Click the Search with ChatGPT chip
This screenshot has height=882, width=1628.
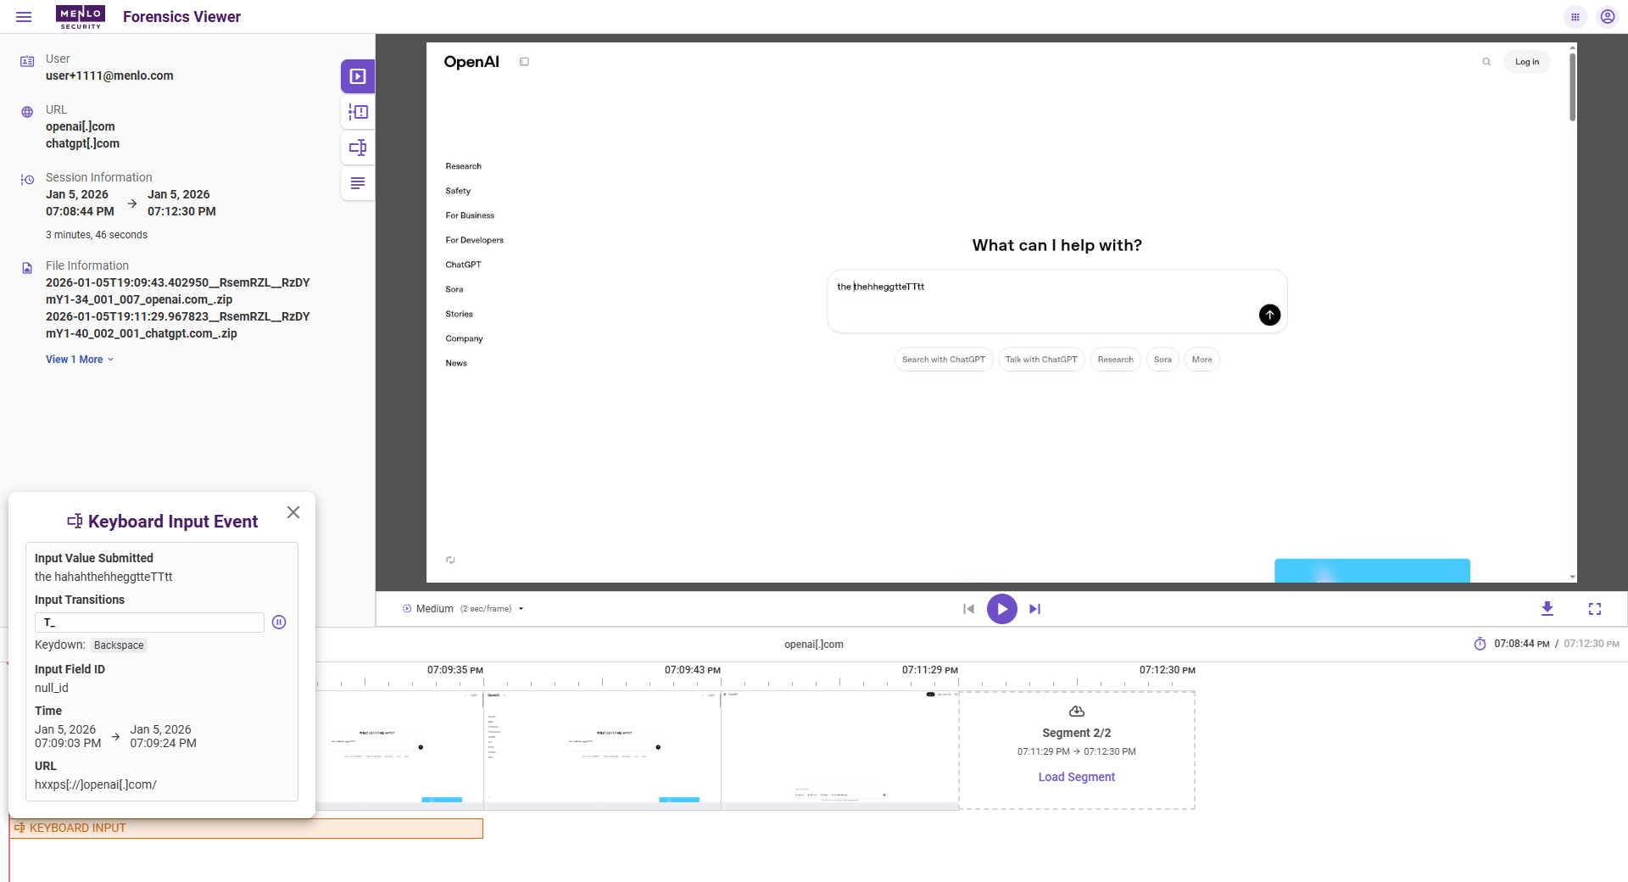tap(944, 360)
